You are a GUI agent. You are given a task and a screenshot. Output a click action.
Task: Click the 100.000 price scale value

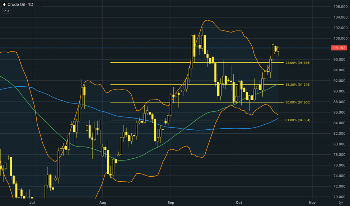(340, 38)
